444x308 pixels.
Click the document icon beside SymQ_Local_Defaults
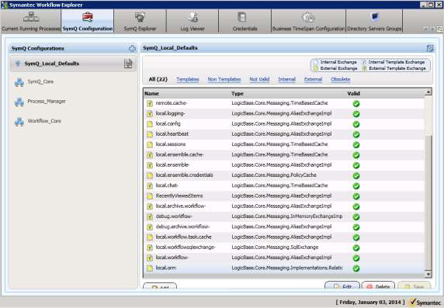(x=128, y=64)
